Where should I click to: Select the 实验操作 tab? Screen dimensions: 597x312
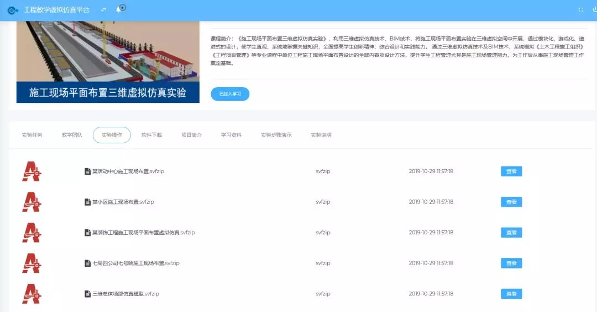pos(112,135)
